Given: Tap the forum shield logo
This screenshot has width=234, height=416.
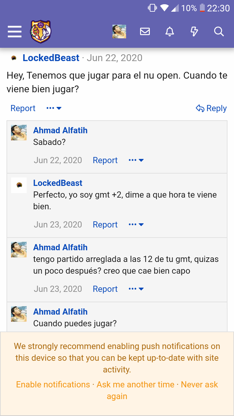Looking at the screenshot, I should point(41,32).
